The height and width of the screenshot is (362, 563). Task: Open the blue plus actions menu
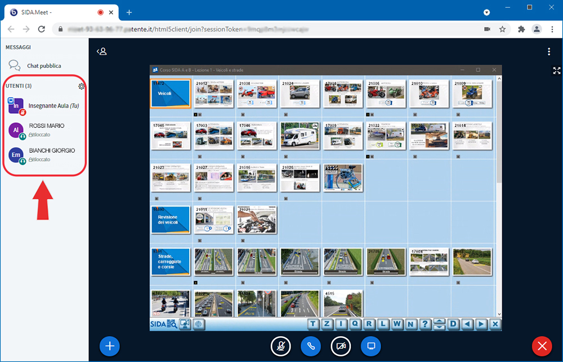pyautogui.click(x=110, y=346)
